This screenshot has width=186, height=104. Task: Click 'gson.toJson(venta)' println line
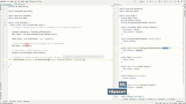click(x=29, y=53)
